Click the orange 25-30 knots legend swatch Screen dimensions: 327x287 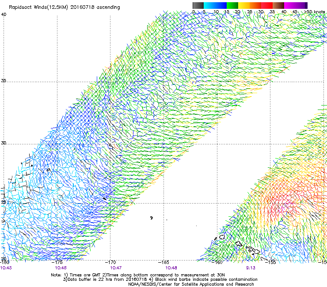(x=255, y=5)
